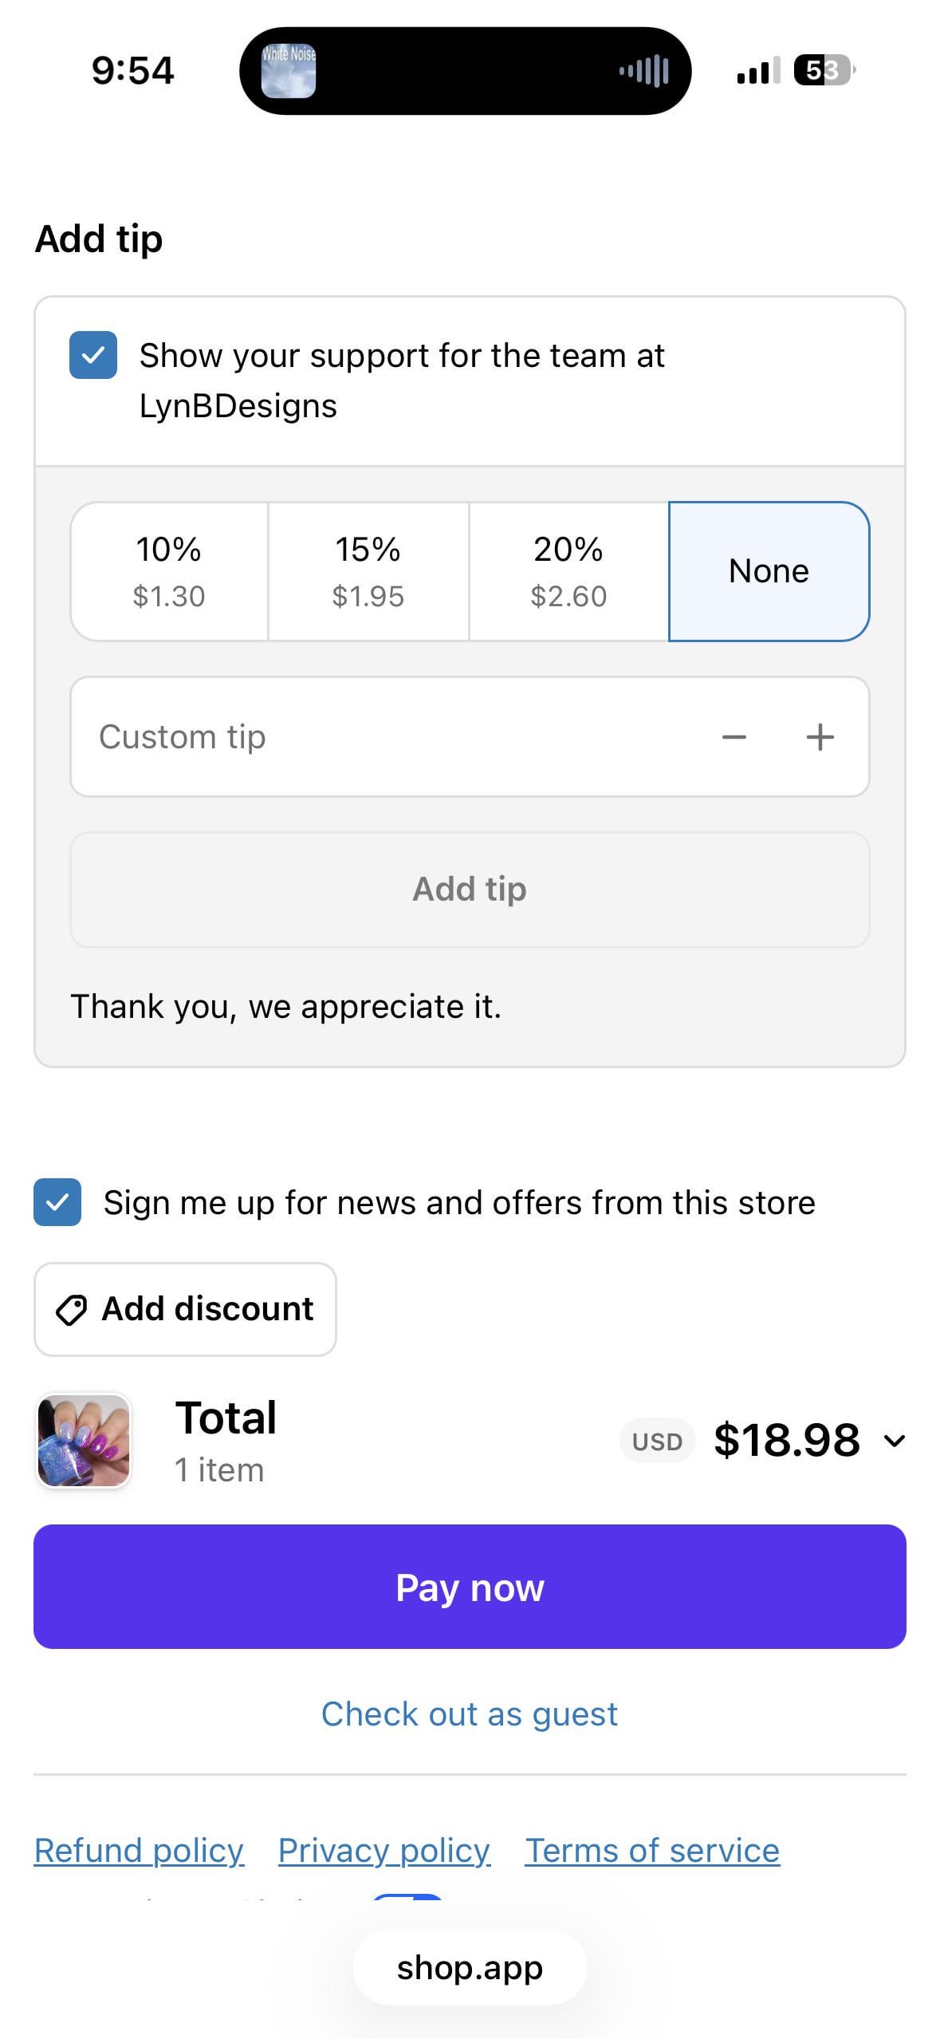The width and height of the screenshot is (940, 2039).
Task: Tap the discount tag icon
Action: point(71,1310)
